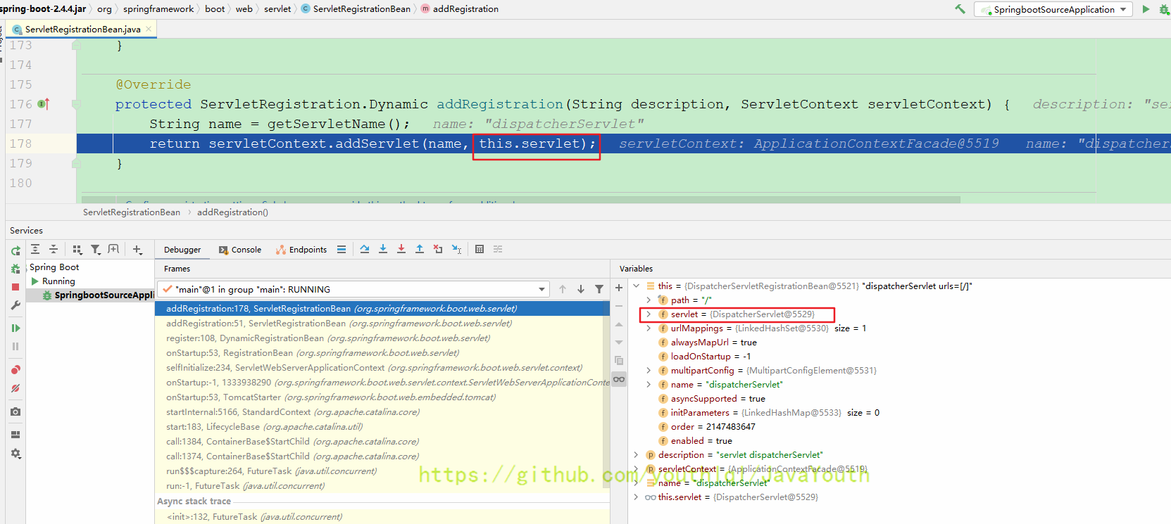The height and width of the screenshot is (524, 1171).
Task: Click the Build project hammer icon
Action: (960, 9)
